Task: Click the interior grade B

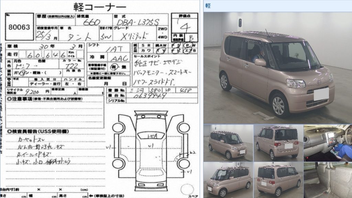Action: point(191,38)
